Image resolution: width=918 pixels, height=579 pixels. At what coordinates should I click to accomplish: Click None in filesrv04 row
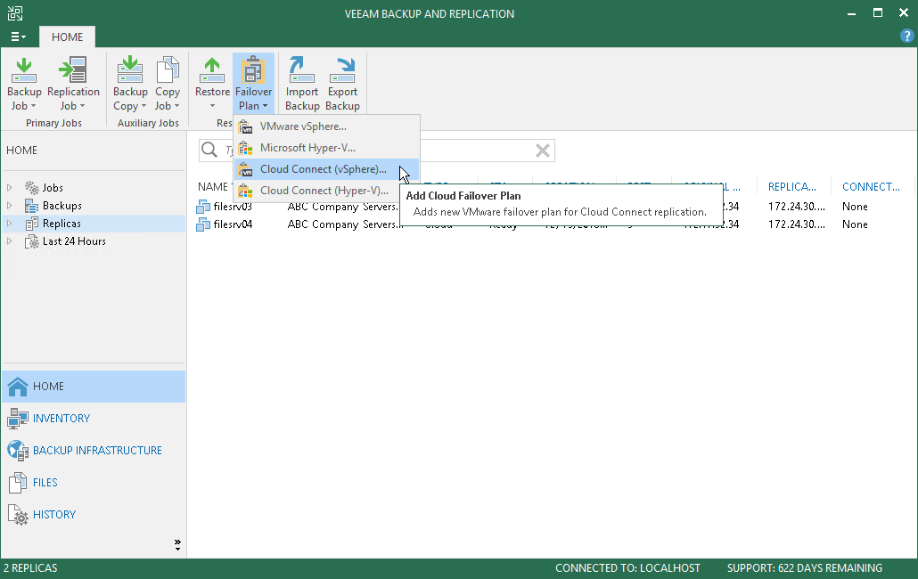pyautogui.click(x=855, y=224)
